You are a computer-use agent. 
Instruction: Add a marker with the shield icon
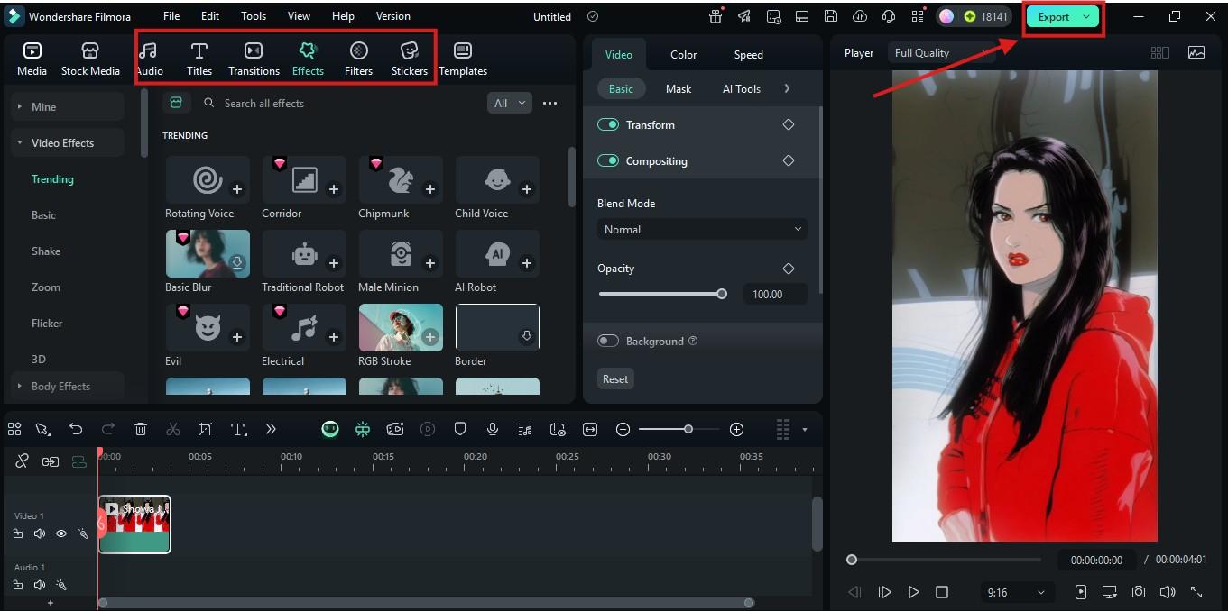pos(460,429)
